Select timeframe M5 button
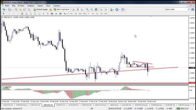This screenshot has width=196, height=110. tap(76, 13)
